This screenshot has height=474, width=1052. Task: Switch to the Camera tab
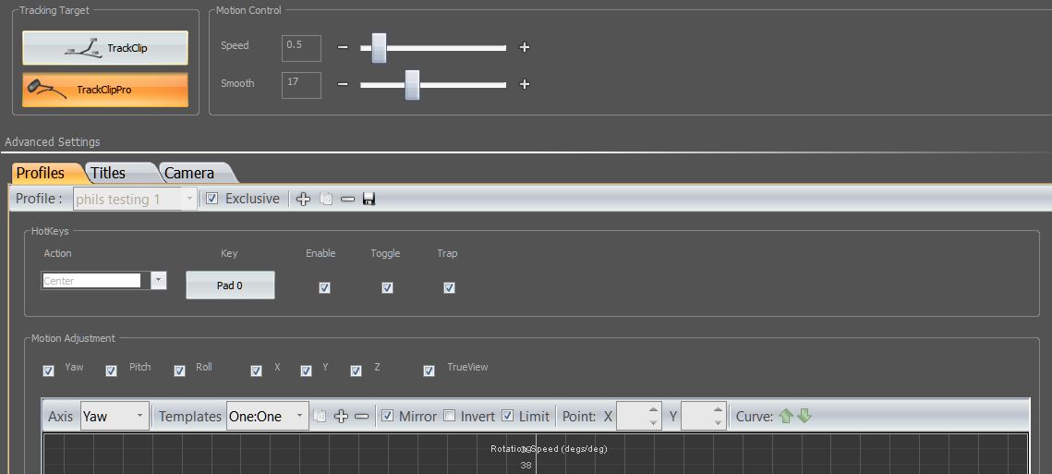click(x=193, y=173)
